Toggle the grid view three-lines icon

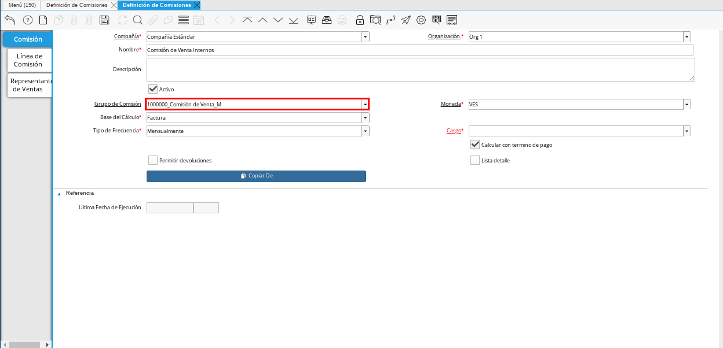click(184, 20)
